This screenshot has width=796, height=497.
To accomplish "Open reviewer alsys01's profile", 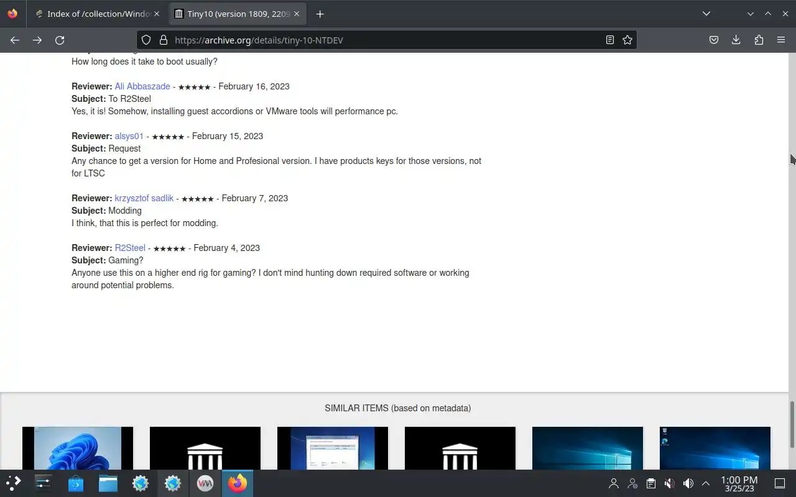I will pyautogui.click(x=129, y=136).
